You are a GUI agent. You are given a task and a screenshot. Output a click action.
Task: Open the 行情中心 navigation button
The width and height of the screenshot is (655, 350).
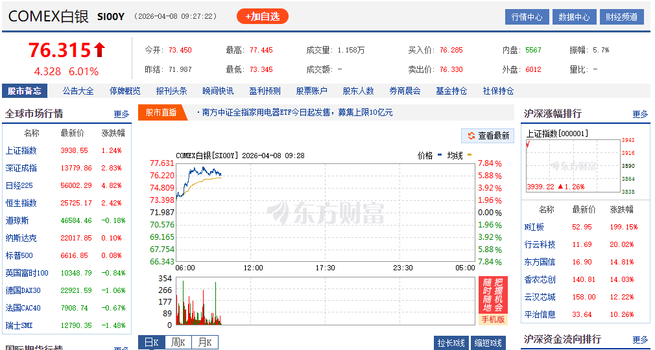(x=527, y=17)
